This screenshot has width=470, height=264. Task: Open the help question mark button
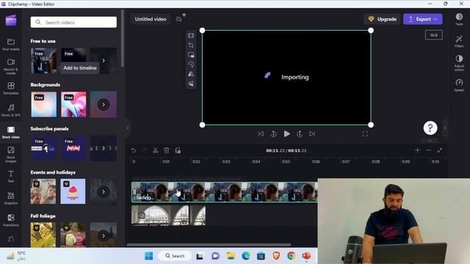point(430,128)
